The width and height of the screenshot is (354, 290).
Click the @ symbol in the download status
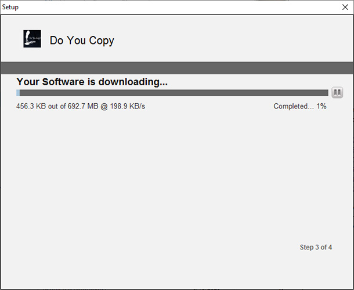coord(104,106)
